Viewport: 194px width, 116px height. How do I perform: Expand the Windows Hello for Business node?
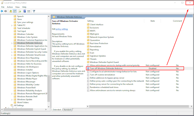[12, 64]
